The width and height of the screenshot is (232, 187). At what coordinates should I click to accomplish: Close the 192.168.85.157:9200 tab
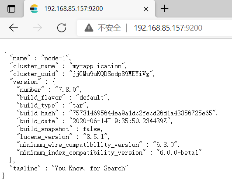click(x=146, y=9)
